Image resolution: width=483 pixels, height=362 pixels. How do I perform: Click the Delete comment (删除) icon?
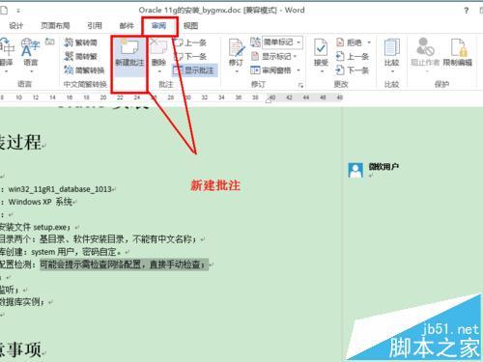(158, 47)
